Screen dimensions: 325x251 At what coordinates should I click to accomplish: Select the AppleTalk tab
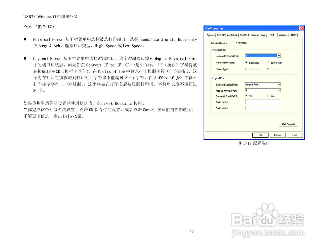tap(232, 35)
